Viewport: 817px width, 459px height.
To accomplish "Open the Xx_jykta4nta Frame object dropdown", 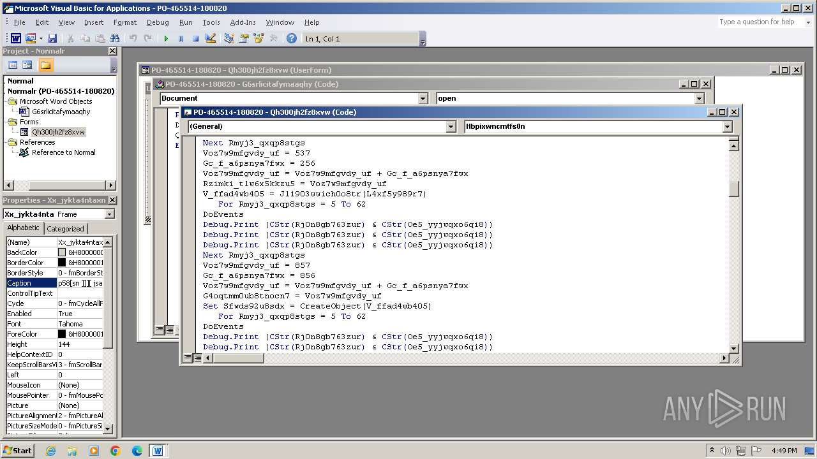I will tap(109, 214).
